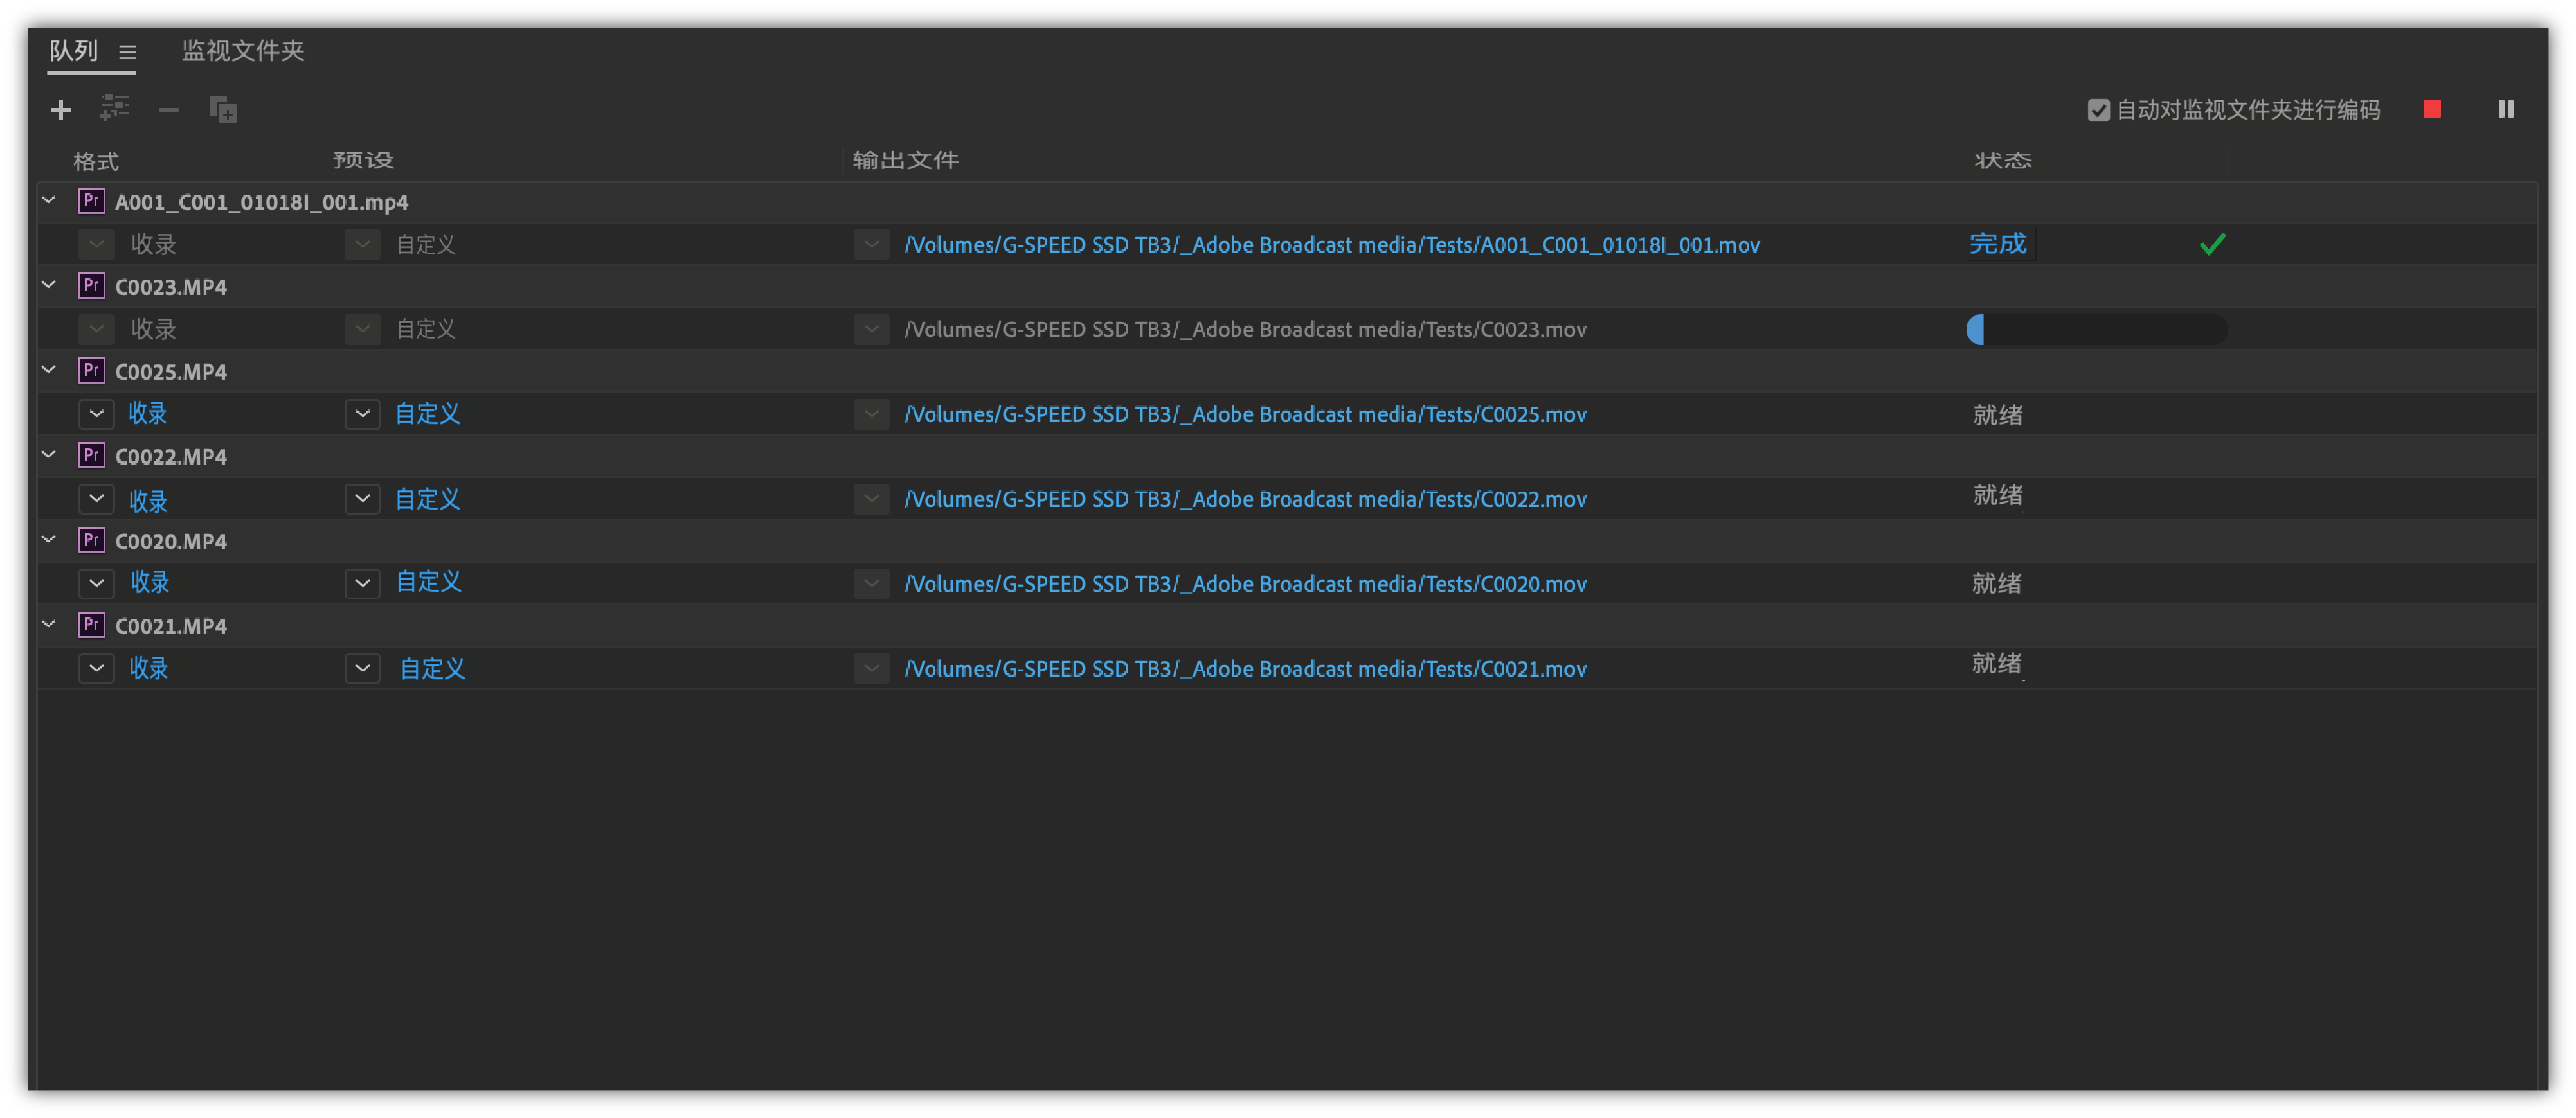The height and width of the screenshot is (1118, 2576).
Task: Collapse the C0023.MP4 queue entry
Action: pyautogui.click(x=48, y=286)
